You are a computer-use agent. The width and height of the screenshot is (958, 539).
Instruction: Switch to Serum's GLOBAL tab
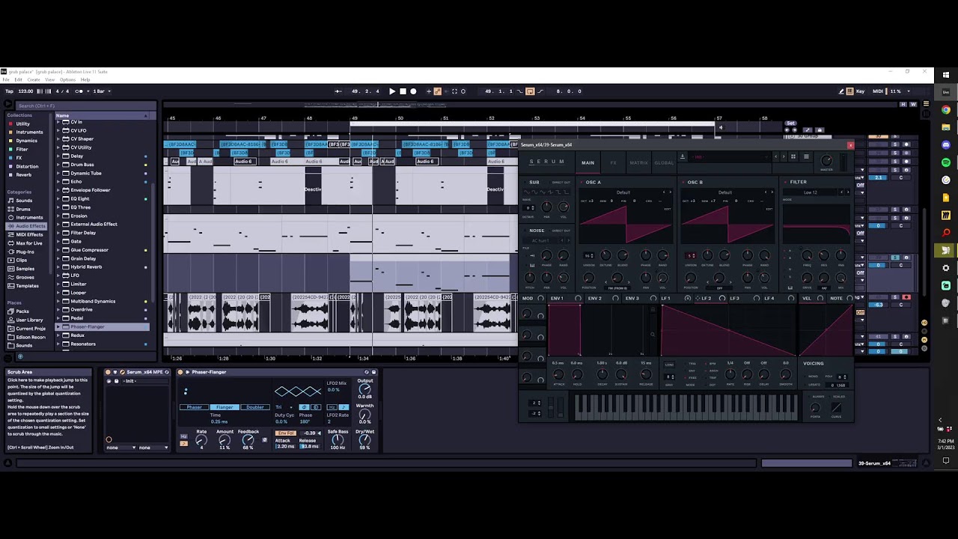(664, 162)
